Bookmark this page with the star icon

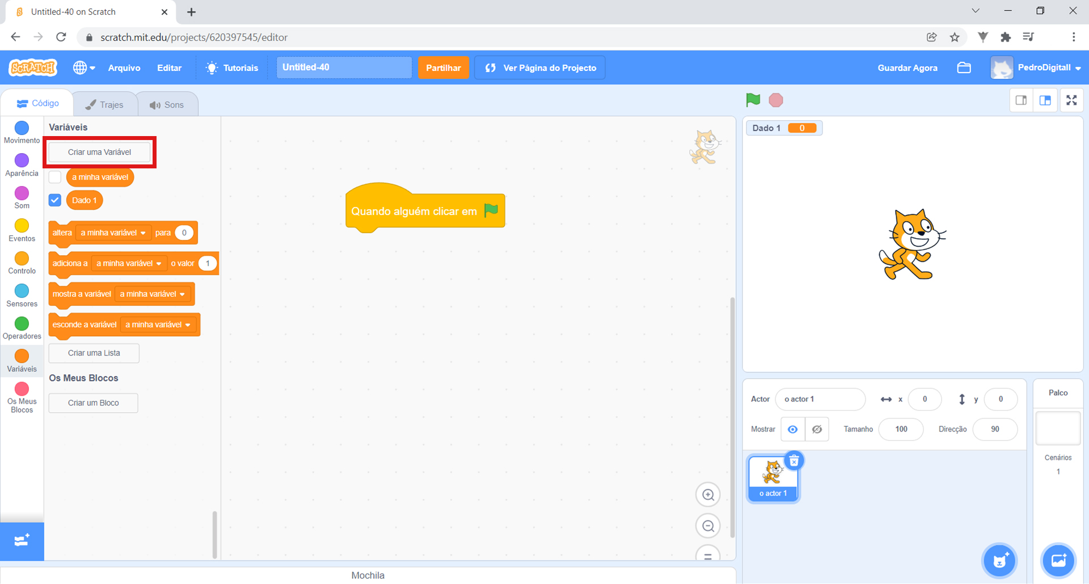(x=955, y=37)
